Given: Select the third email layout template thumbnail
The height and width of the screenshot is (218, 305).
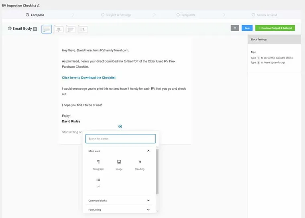Looking at the screenshot, I should [71, 29].
